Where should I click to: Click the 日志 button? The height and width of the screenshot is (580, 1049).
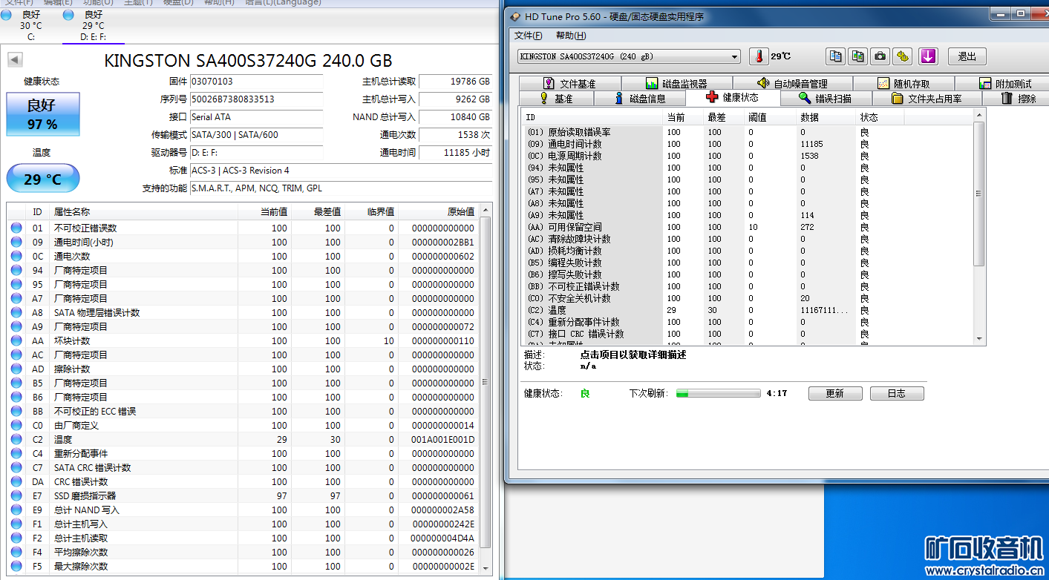tap(897, 393)
